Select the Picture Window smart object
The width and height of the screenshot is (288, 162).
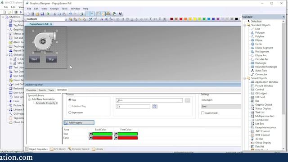click(264, 86)
